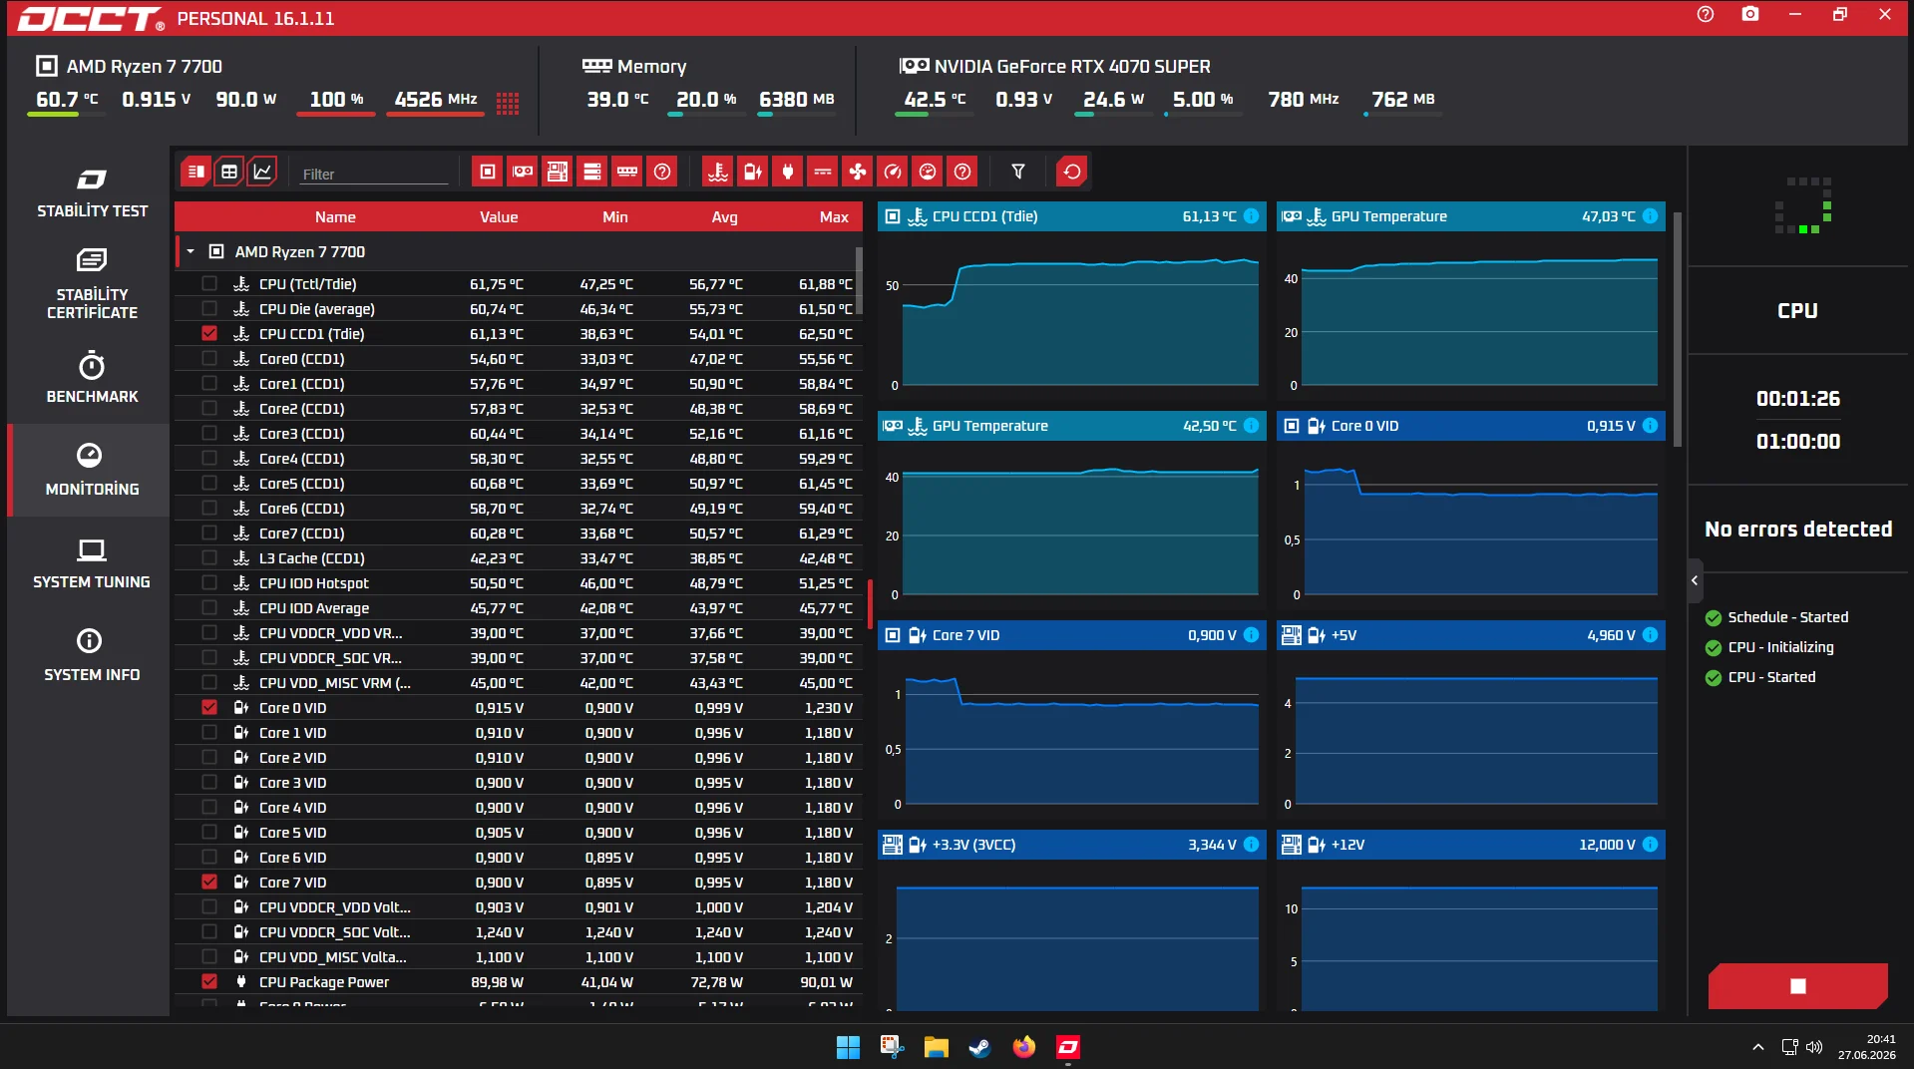This screenshot has width=1914, height=1069.
Task: Open the volume control in system tray
Action: click(x=1814, y=1047)
